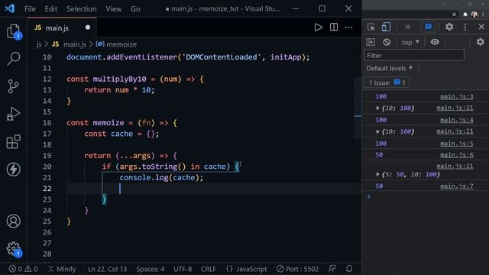The width and height of the screenshot is (489, 275).
Task: Click the VS Code logo icon
Action: 10,8
